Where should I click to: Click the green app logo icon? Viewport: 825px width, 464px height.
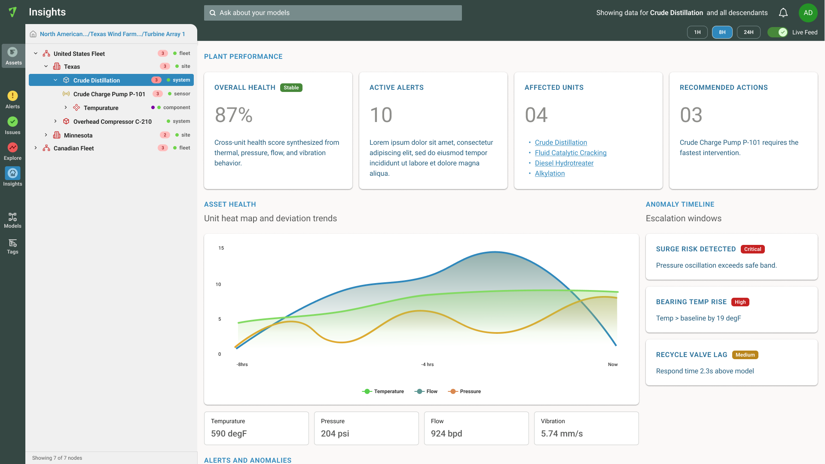click(13, 12)
